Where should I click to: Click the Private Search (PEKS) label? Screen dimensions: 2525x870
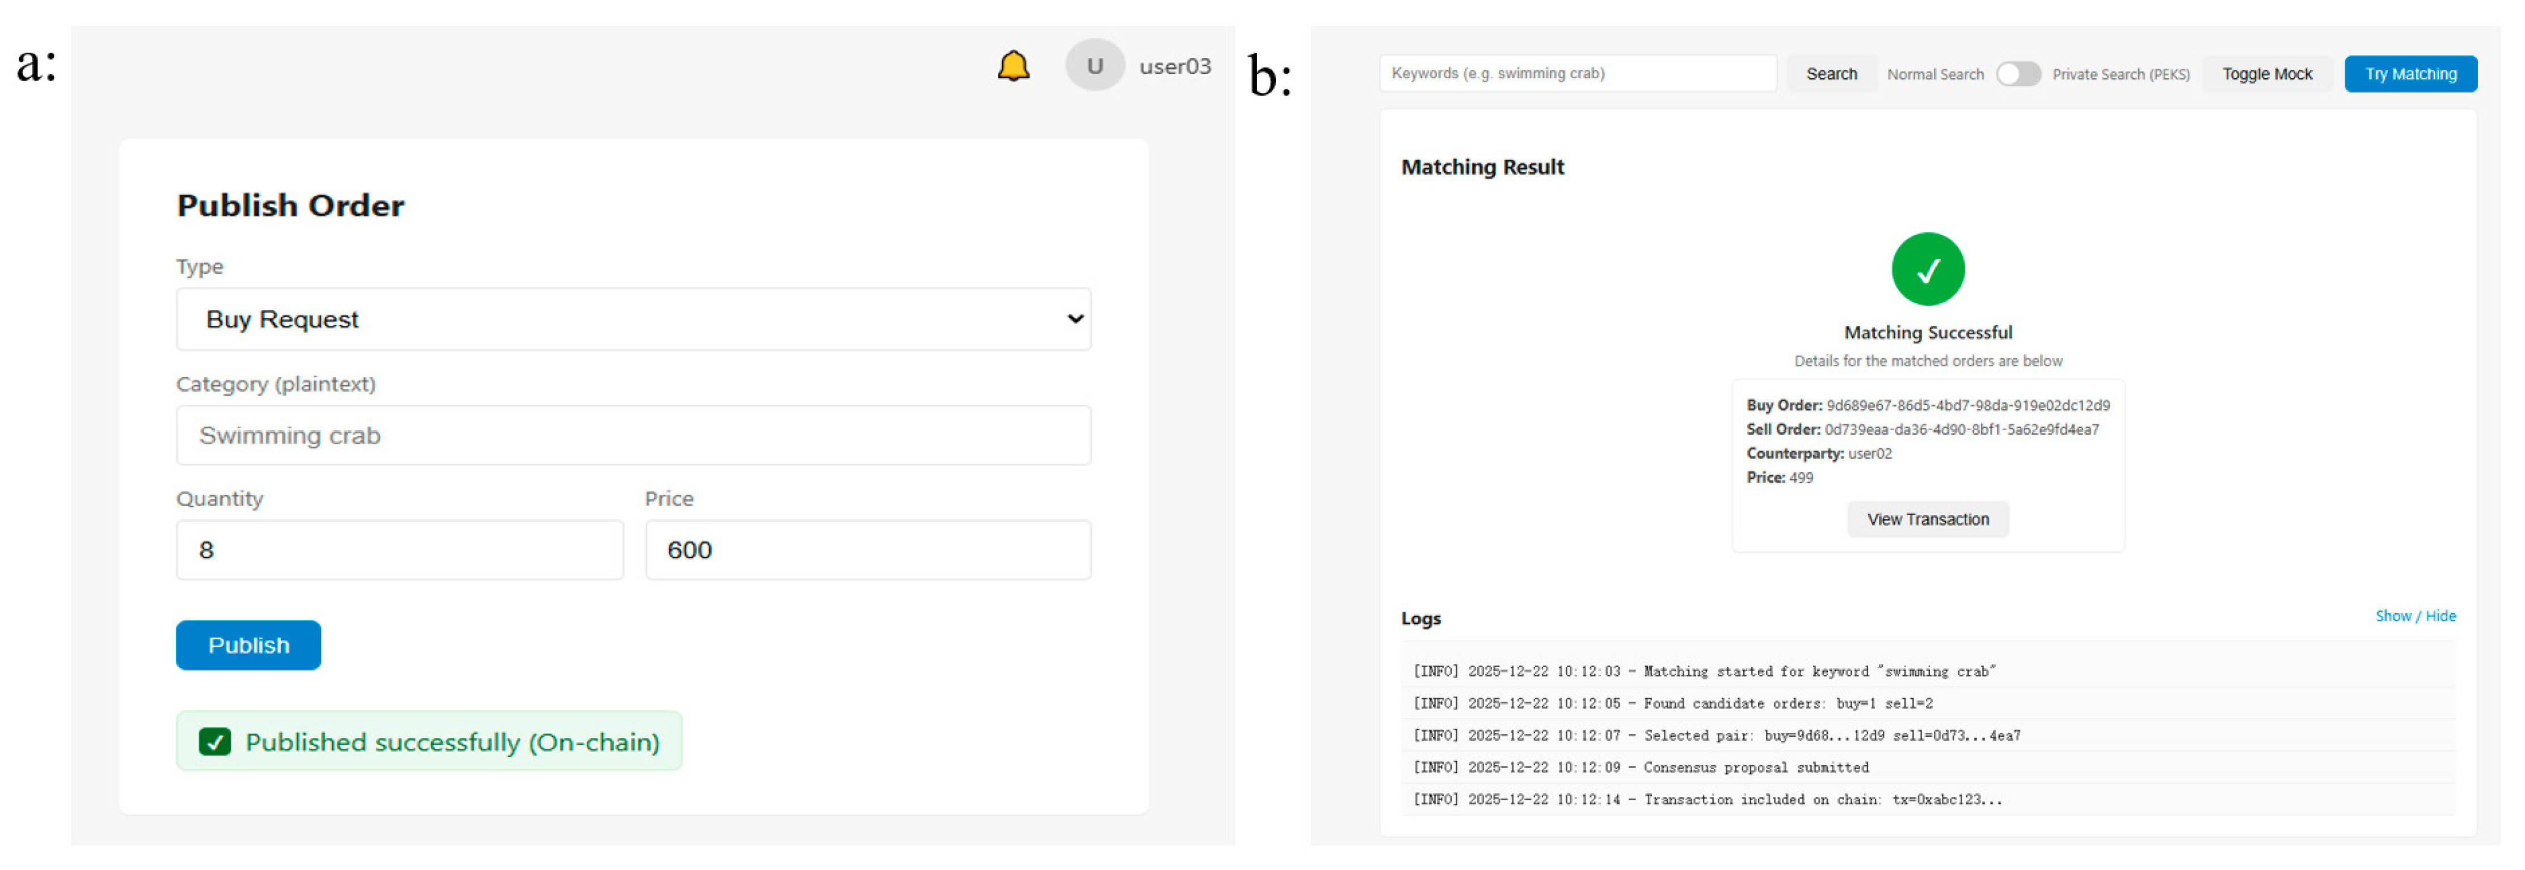point(2120,74)
